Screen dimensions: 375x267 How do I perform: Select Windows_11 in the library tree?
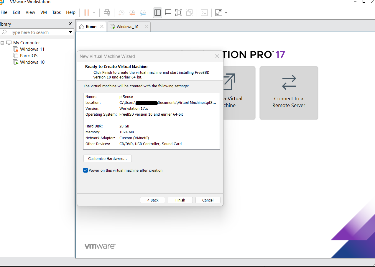point(32,49)
